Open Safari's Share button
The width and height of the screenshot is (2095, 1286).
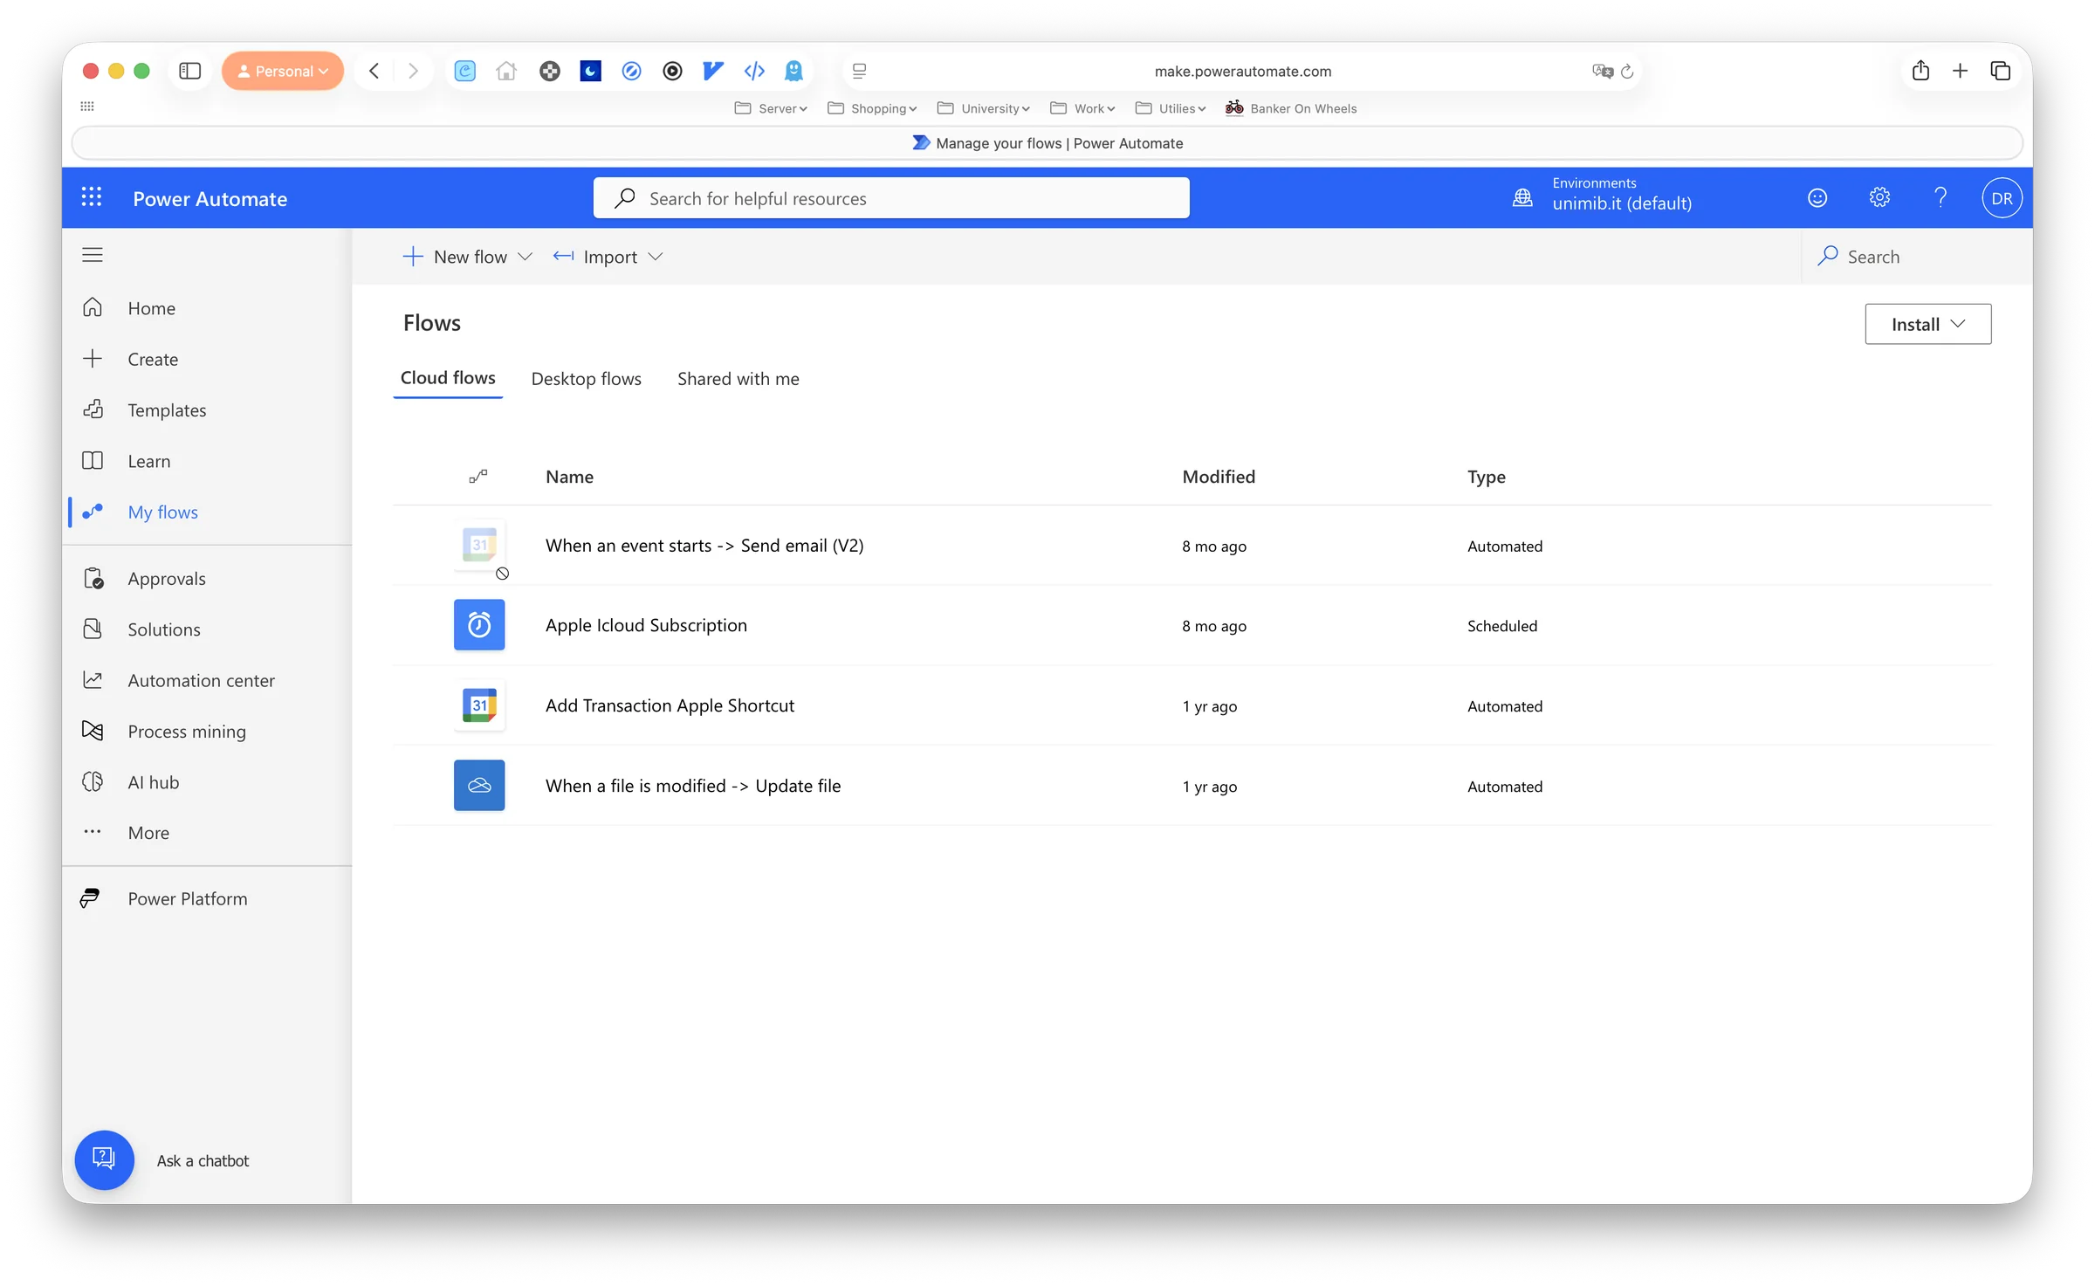pos(1920,71)
